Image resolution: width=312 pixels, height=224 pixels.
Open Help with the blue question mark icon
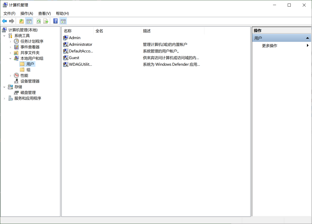(x=55, y=21)
